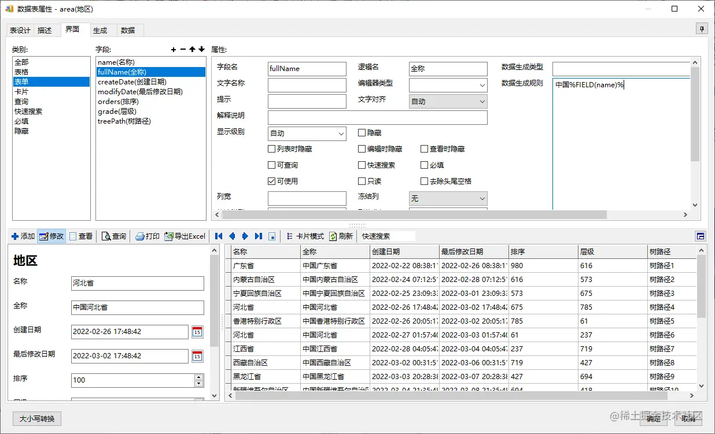This screenshot has width=715, height=434.
Task: Open the 显示级别 dropdown
Action: tap(307, 133)
